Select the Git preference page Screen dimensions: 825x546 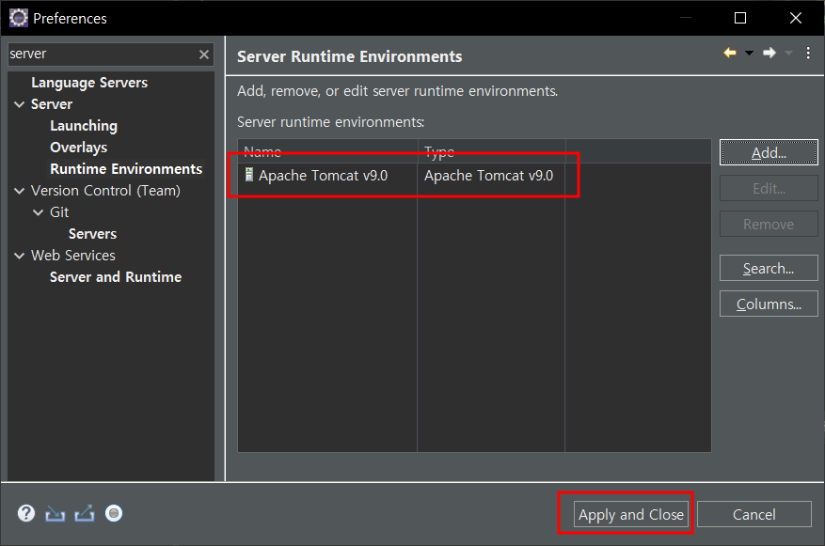(59, 211)
